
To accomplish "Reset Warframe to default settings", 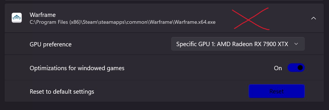I will coord(277,91).
